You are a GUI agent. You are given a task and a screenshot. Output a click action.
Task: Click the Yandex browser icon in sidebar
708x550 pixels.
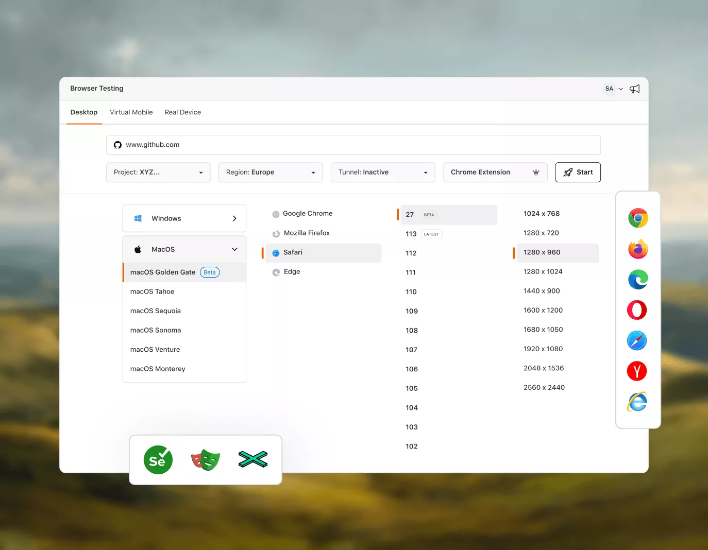click(637, 371)
